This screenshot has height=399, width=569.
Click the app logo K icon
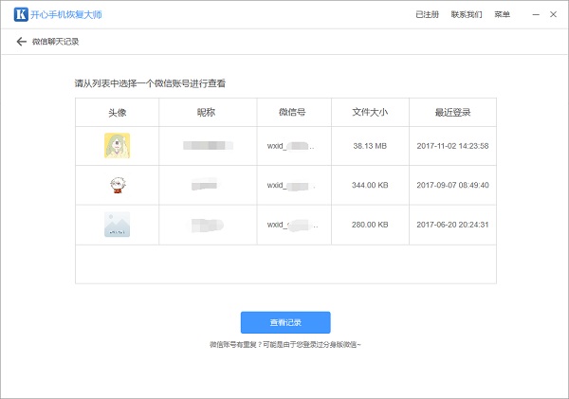tap(21, 14)
